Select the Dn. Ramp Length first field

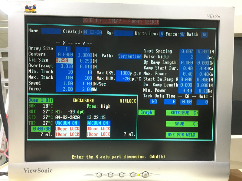click(185, 85)
